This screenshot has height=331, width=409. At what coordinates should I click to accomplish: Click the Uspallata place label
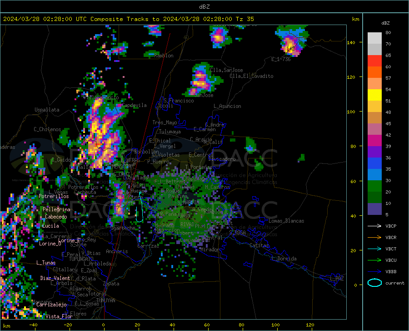click(x=47, y=110)
